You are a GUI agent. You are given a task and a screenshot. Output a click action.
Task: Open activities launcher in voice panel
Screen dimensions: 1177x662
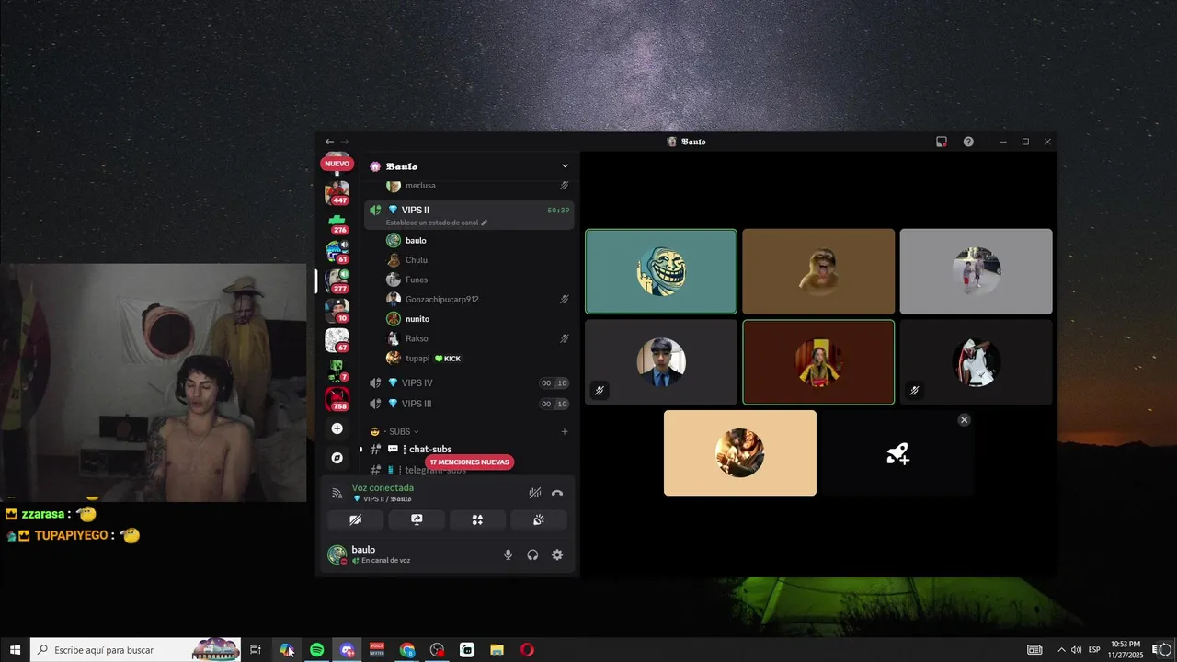pos(477,519)
